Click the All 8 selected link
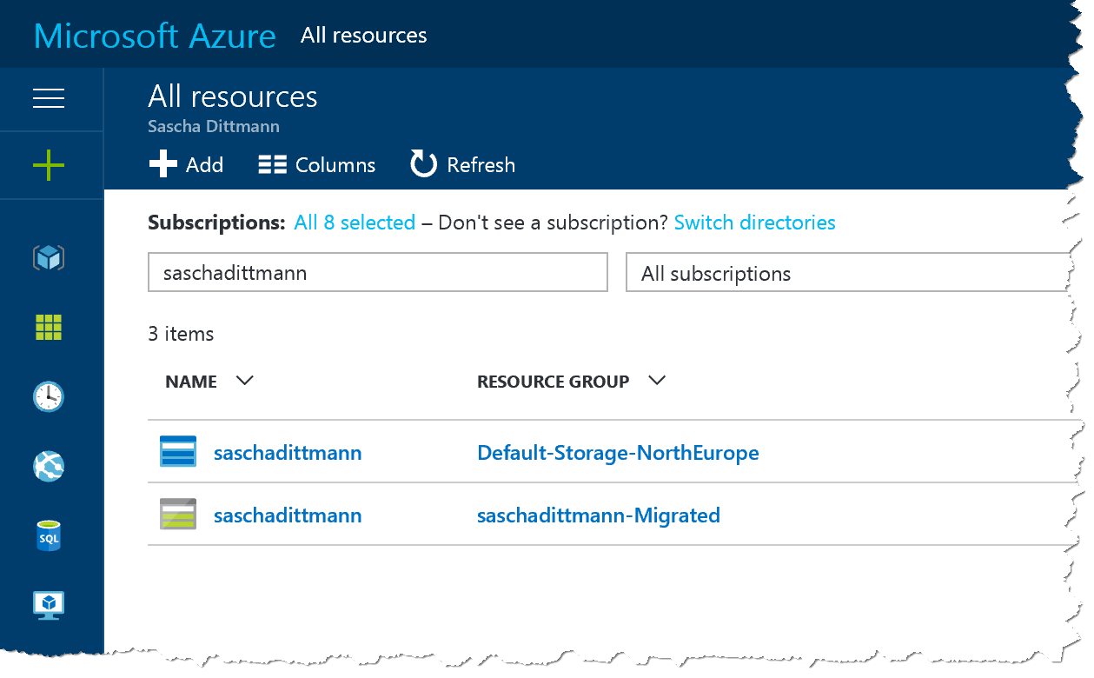The image size is (1094, 678). point(355,223)
